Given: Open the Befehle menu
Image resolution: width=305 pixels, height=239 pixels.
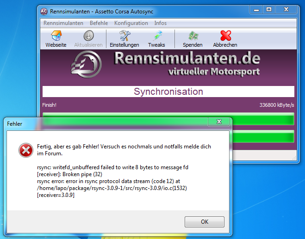Looking at the screenshot, I should pos(99,23).
